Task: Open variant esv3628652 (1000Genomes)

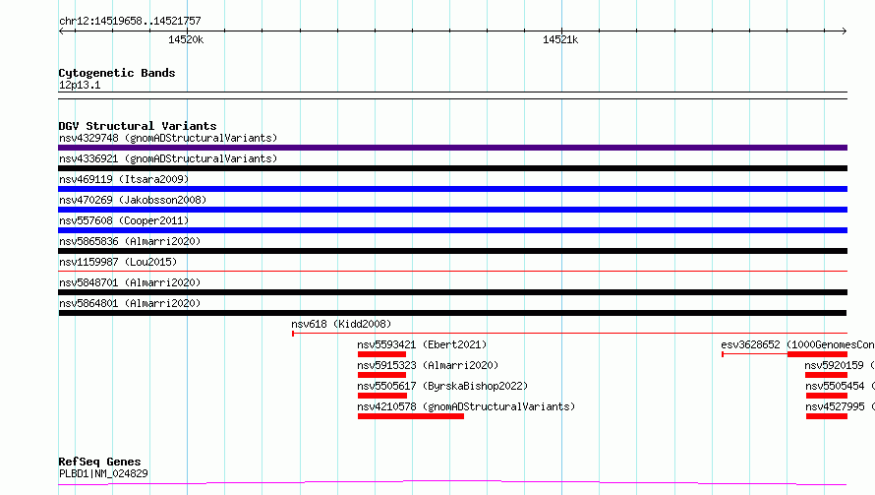Action: (798, 344)
